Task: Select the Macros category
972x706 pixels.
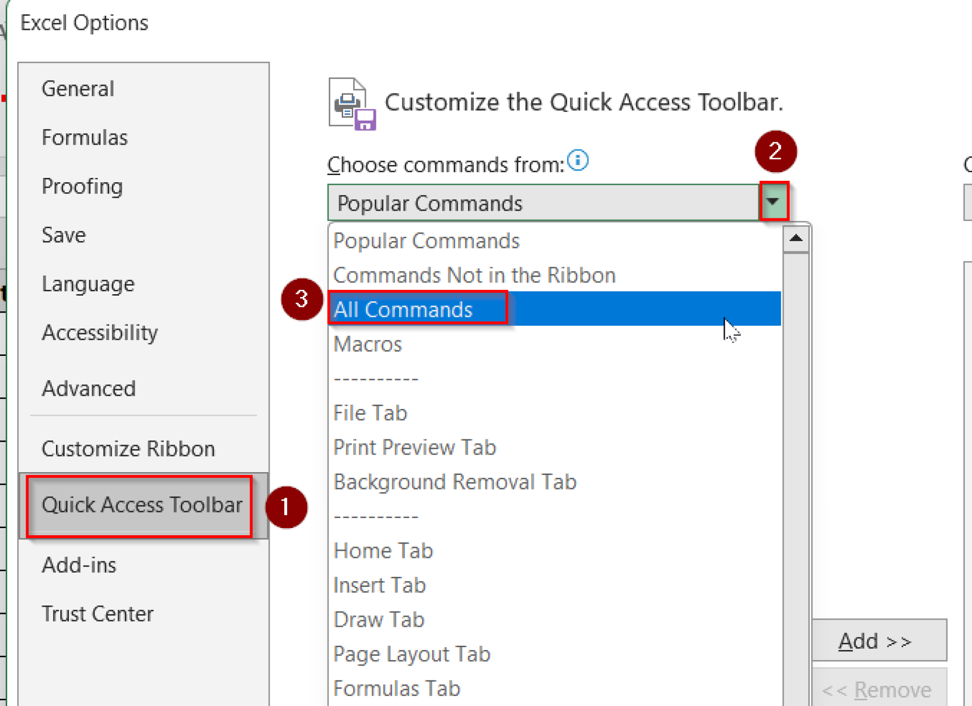Action: coord(367,344)
